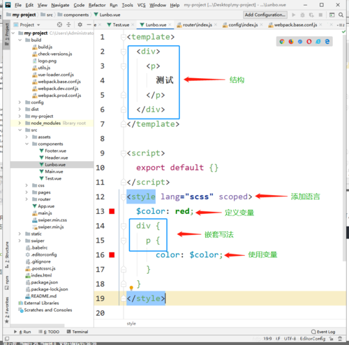
Task: Expand the node_modules folder
Action: click(20, 123)
